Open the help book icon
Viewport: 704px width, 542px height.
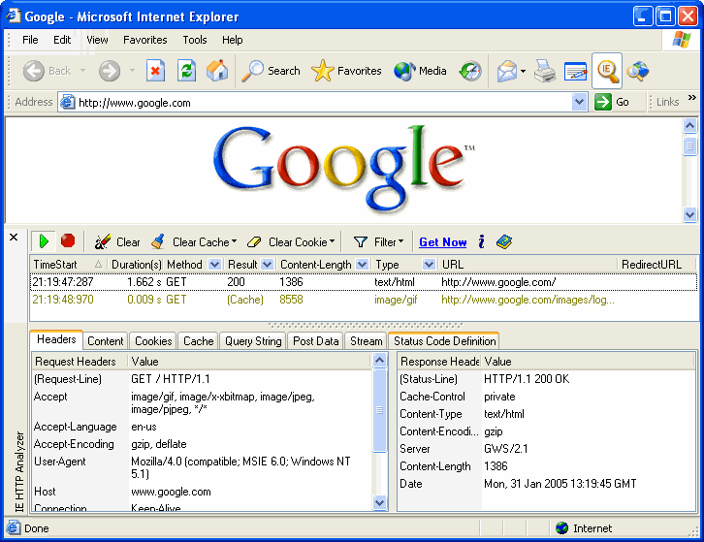point(504,241)
